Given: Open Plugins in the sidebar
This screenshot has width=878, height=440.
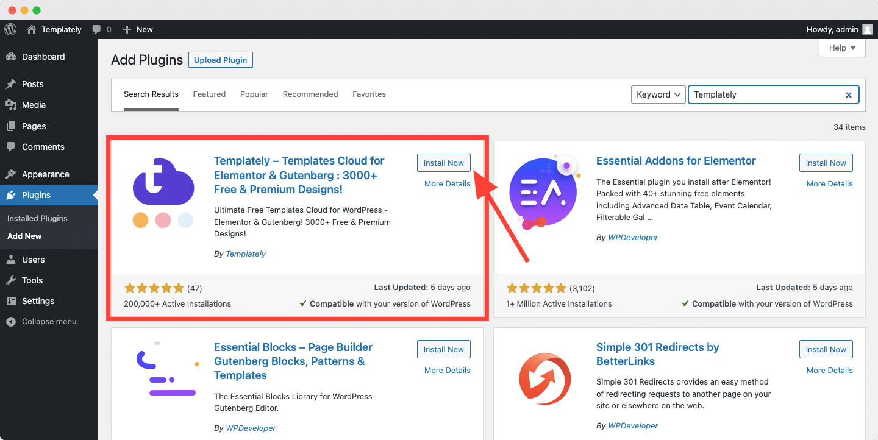Looking at the screenshot, I should point(49,195).
